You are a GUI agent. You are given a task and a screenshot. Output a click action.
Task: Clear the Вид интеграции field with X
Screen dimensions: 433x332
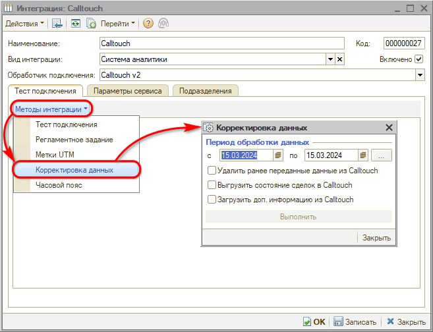click(340, 59)
